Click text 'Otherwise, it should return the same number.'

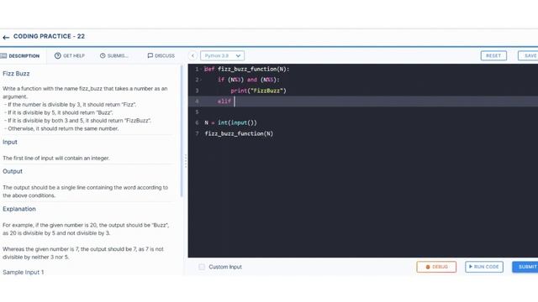click(63, 128)
